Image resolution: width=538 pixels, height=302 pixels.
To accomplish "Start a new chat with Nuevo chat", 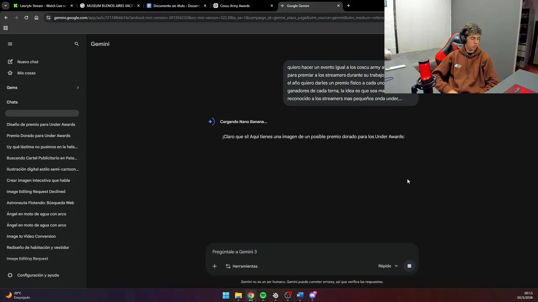I will [x=28, y=62].
